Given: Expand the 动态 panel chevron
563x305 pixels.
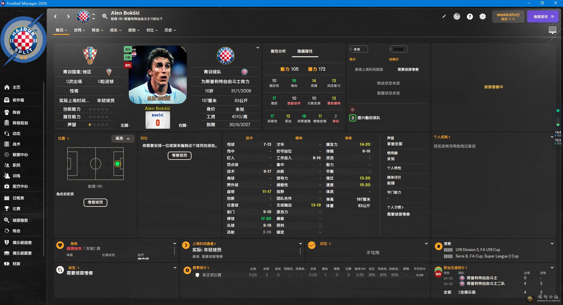Looking at the screenshot, I should pyautogui.click(x=175, y=267).
